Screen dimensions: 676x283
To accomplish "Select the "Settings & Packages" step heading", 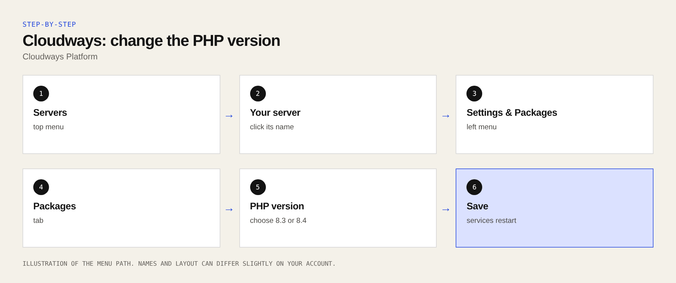I will pos(512,113).
